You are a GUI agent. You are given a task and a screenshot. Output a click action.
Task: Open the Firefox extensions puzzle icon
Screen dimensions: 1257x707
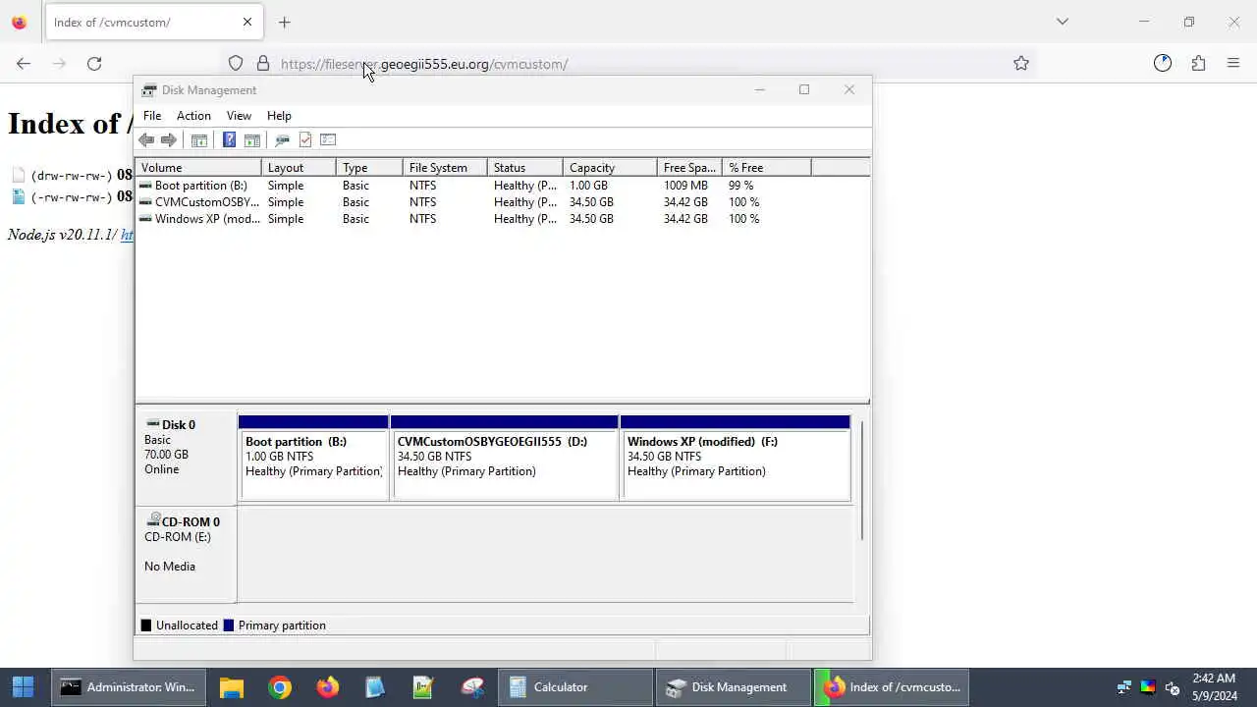pyautogui.click(x=1198, y=63)
